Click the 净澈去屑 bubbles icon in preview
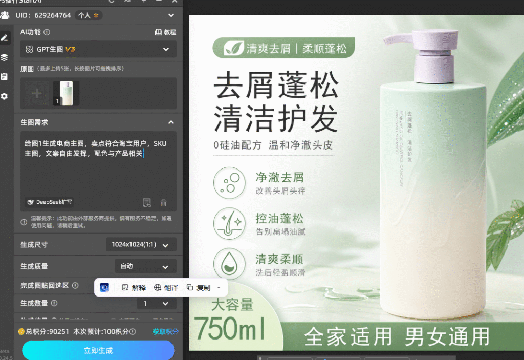Image resolution: width=524 pixels, height=360 pixels. (x=229, y=183)
